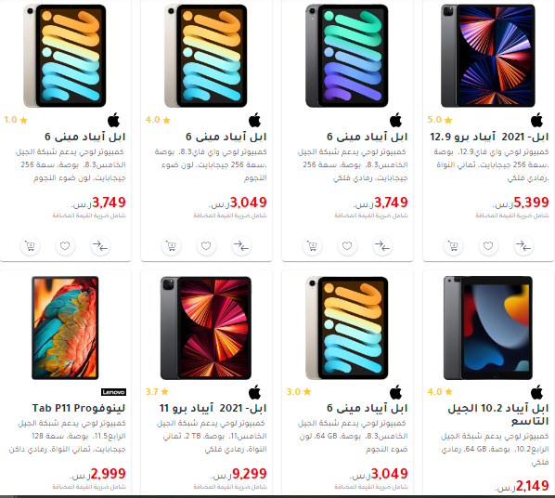The width and height of the screenshot is (555, 498).
Task: Open the ابل- 2021 آيباد برو 11 title
Action: click(x=213, y=408)
